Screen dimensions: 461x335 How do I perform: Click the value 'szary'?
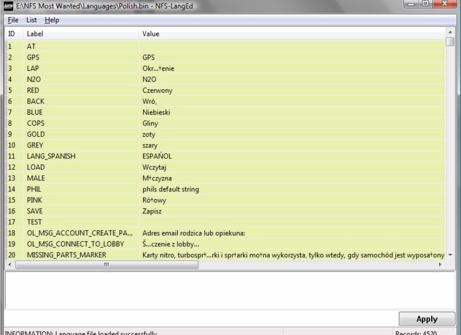pyautogui.click(x=150, y=146)
